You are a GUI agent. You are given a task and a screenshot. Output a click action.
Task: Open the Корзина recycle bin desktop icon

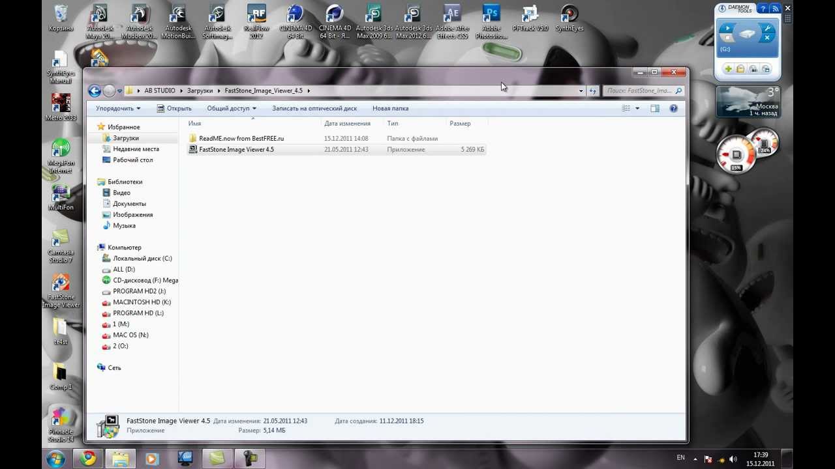(x=61, y=18)
